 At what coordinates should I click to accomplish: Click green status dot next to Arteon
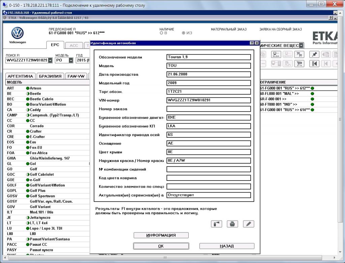[x=28, y=88]
